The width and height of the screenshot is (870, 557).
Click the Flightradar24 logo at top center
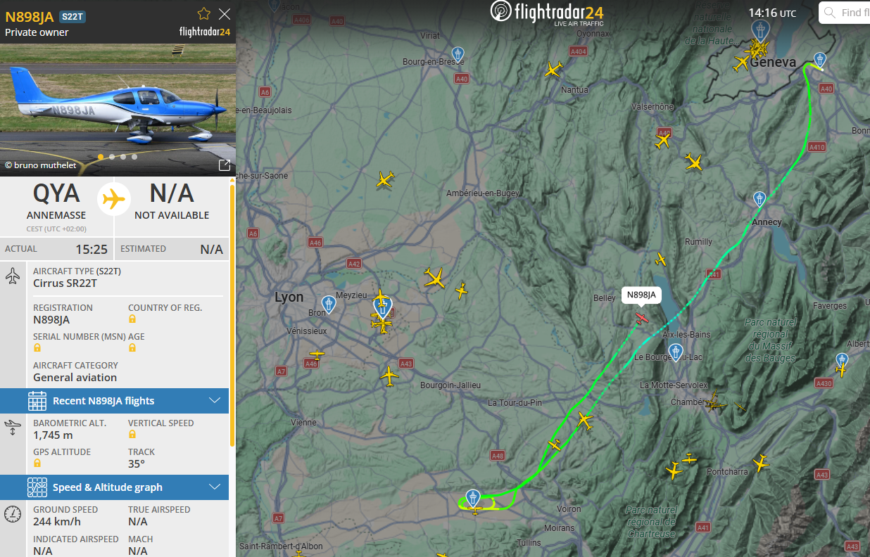(547, 13)
